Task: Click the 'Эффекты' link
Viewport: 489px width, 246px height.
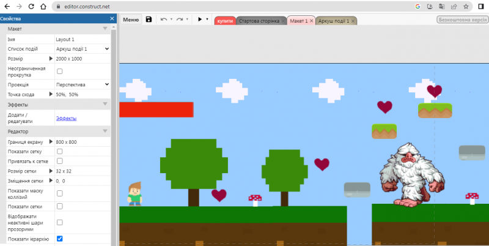Action: (x=66, y=118)
